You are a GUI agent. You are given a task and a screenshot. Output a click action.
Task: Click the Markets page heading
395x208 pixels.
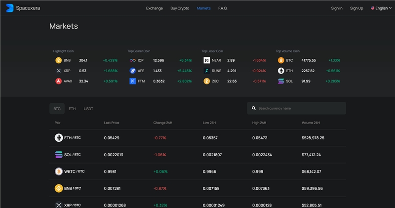tap(64, 26)
